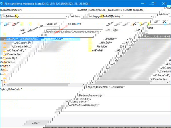Screen dimensions: 171x128
Task: Click the black X delete icon in the remote toolbar
Action: 134,24
